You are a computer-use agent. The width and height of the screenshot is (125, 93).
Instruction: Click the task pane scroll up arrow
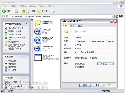click(x=32, y=19)
